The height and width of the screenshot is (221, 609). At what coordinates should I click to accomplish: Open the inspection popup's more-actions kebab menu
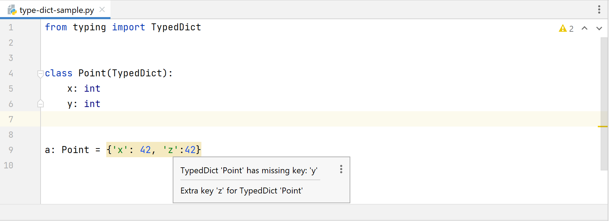pos(341,169)
